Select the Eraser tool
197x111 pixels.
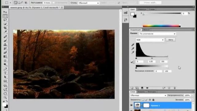click(x=5, y=52)
